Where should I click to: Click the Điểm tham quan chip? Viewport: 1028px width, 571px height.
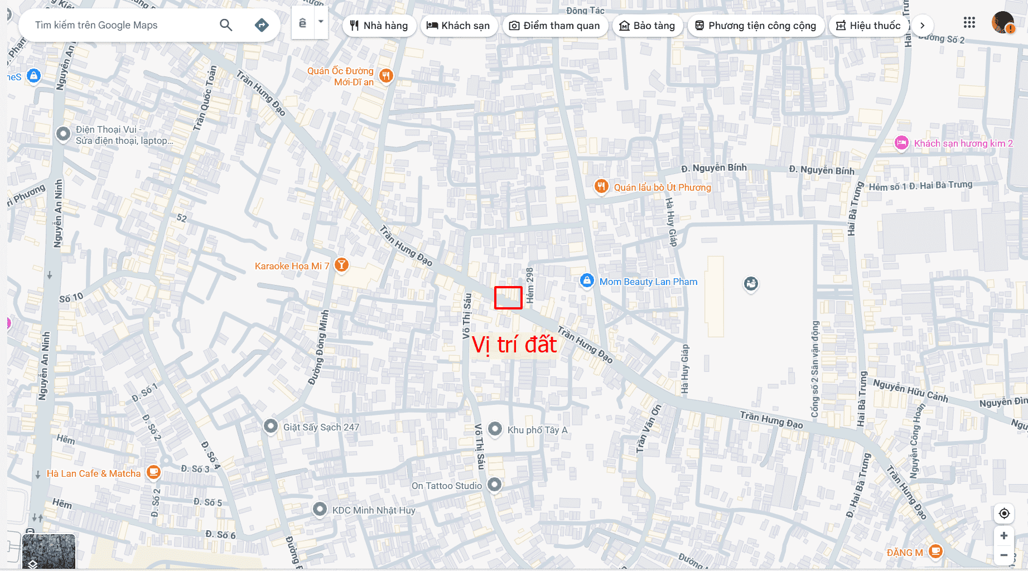click(555, 26)
